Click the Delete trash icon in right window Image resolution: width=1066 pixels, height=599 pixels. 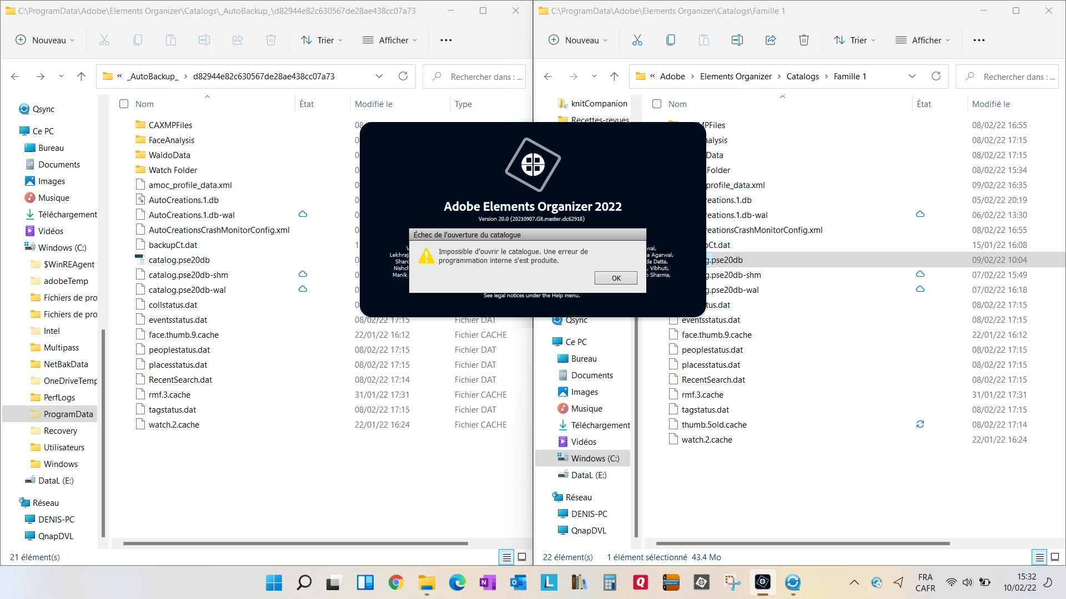point(803,40)
